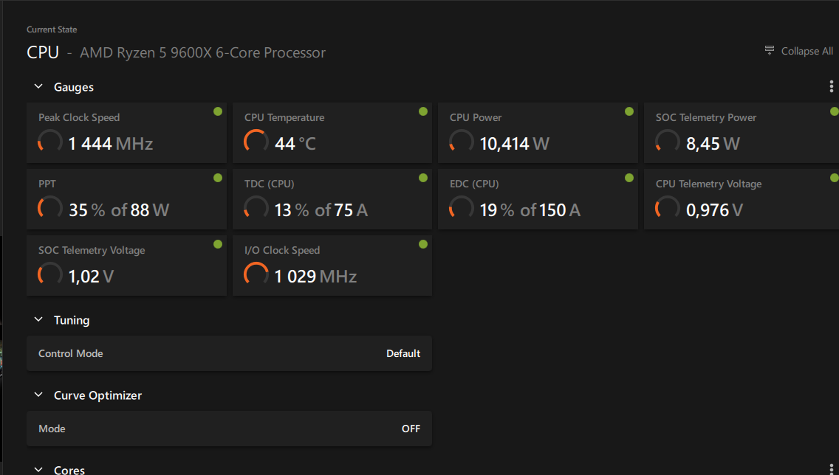Toggle green dot on CPU Temperature tile
The width and height of the screenshot is (839, 475).
(423, 111)
